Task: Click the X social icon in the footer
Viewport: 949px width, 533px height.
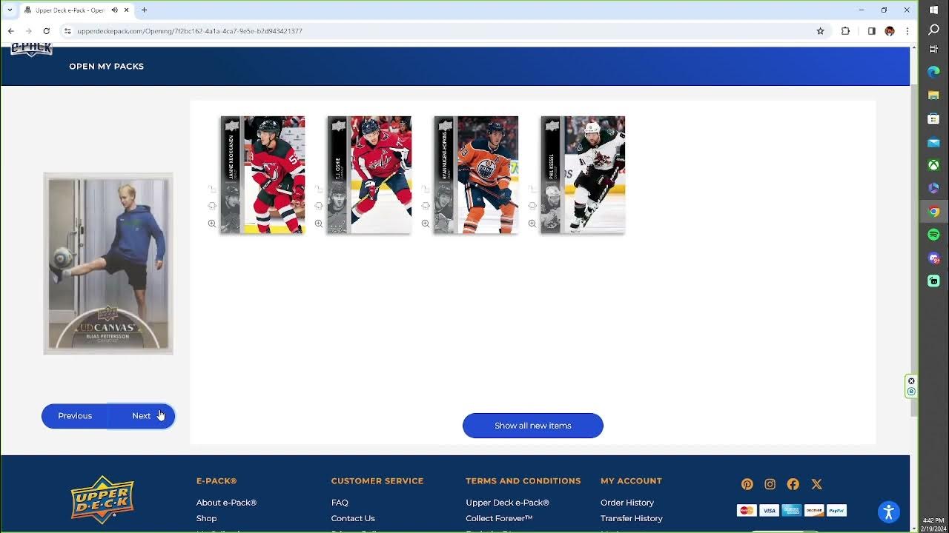Action: pyautogui.click(x=816, y=484)
